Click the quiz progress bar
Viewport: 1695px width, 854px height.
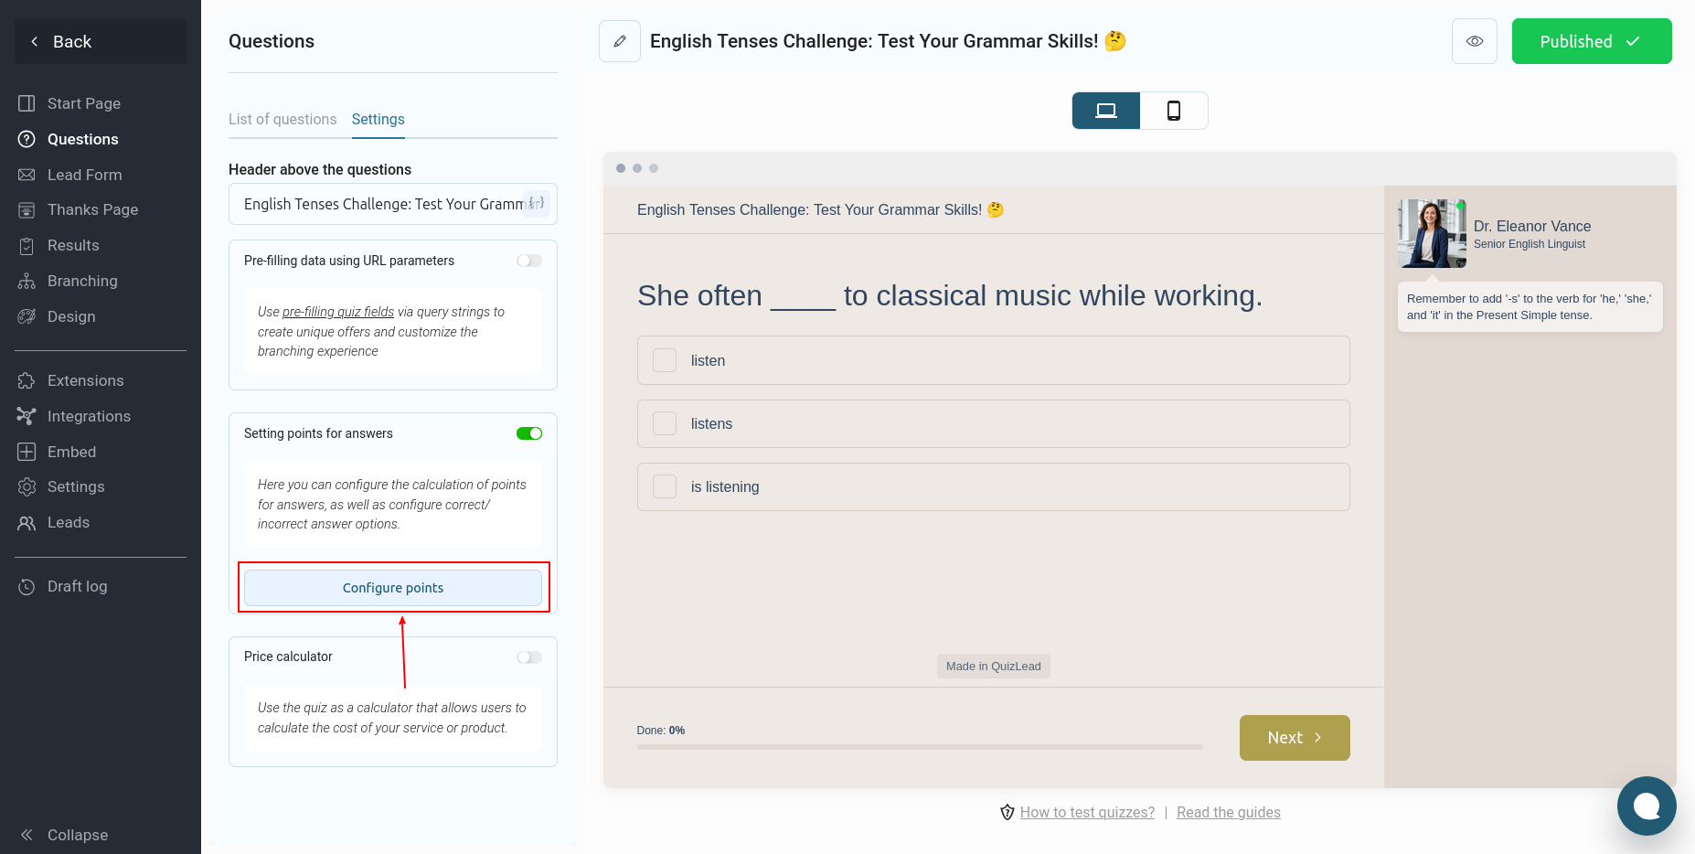[x=920, y=747]
